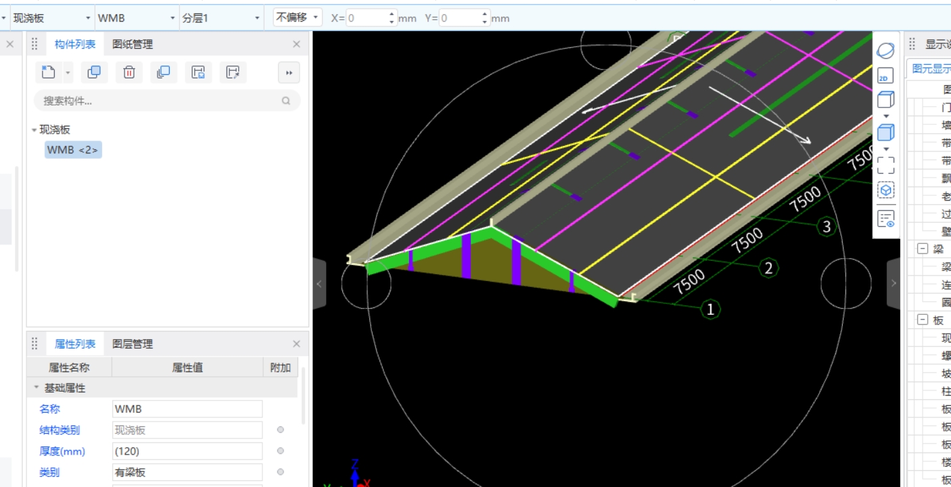Select the WMB <2> component
The image size is (951, 487).
coord(73,150)
